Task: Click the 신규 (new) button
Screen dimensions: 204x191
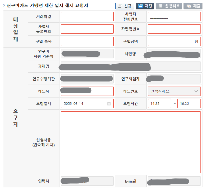Action: click(125, 6)
